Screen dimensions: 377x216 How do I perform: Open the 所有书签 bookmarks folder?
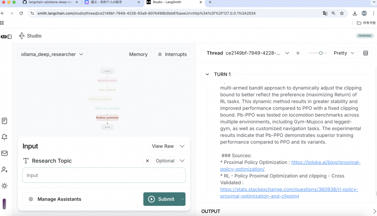366,23
